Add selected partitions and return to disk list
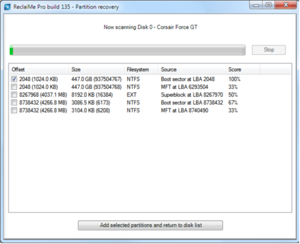The image size is (300, 244). coord(151,225)
